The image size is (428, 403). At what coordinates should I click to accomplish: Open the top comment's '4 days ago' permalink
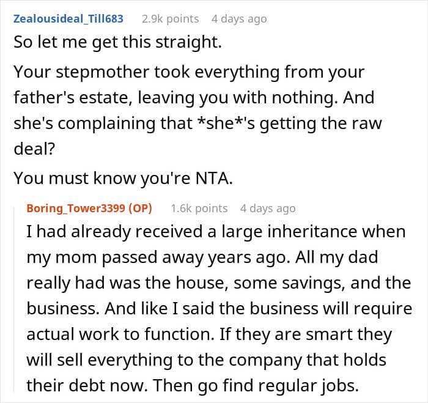point(238,18)
